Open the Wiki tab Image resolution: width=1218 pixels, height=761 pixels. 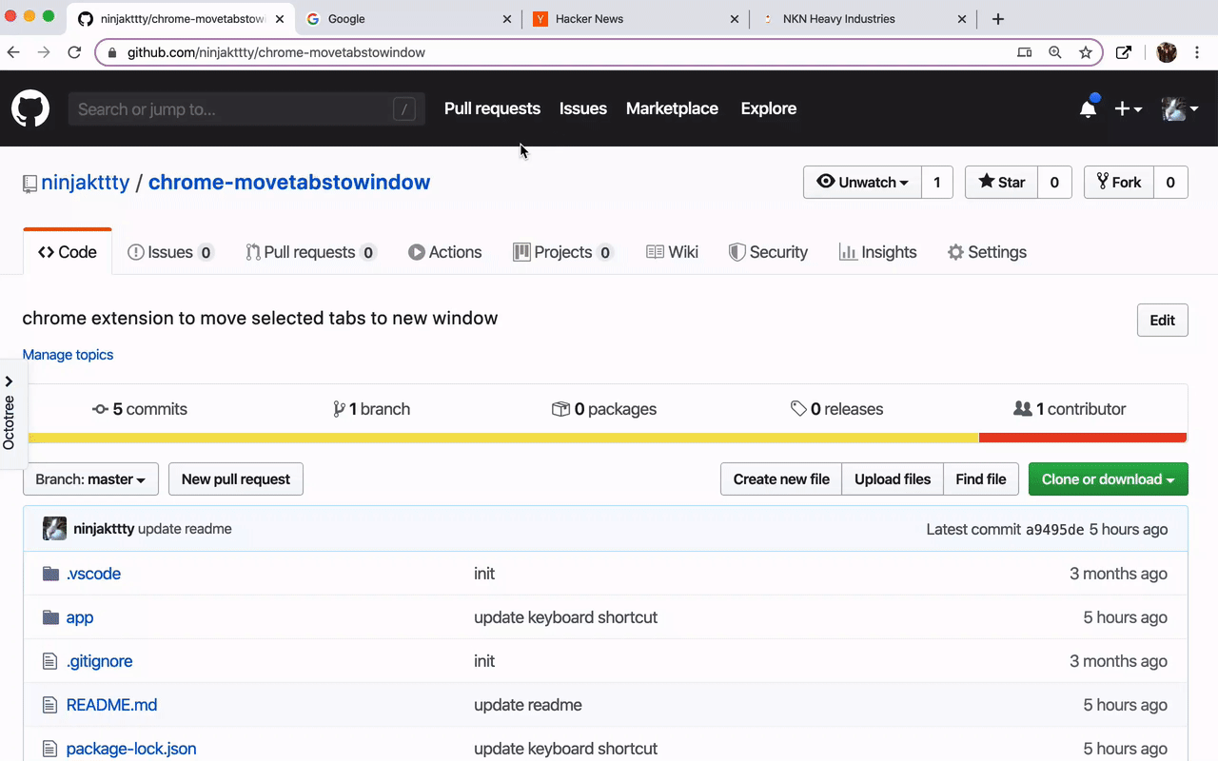point(673,252)
